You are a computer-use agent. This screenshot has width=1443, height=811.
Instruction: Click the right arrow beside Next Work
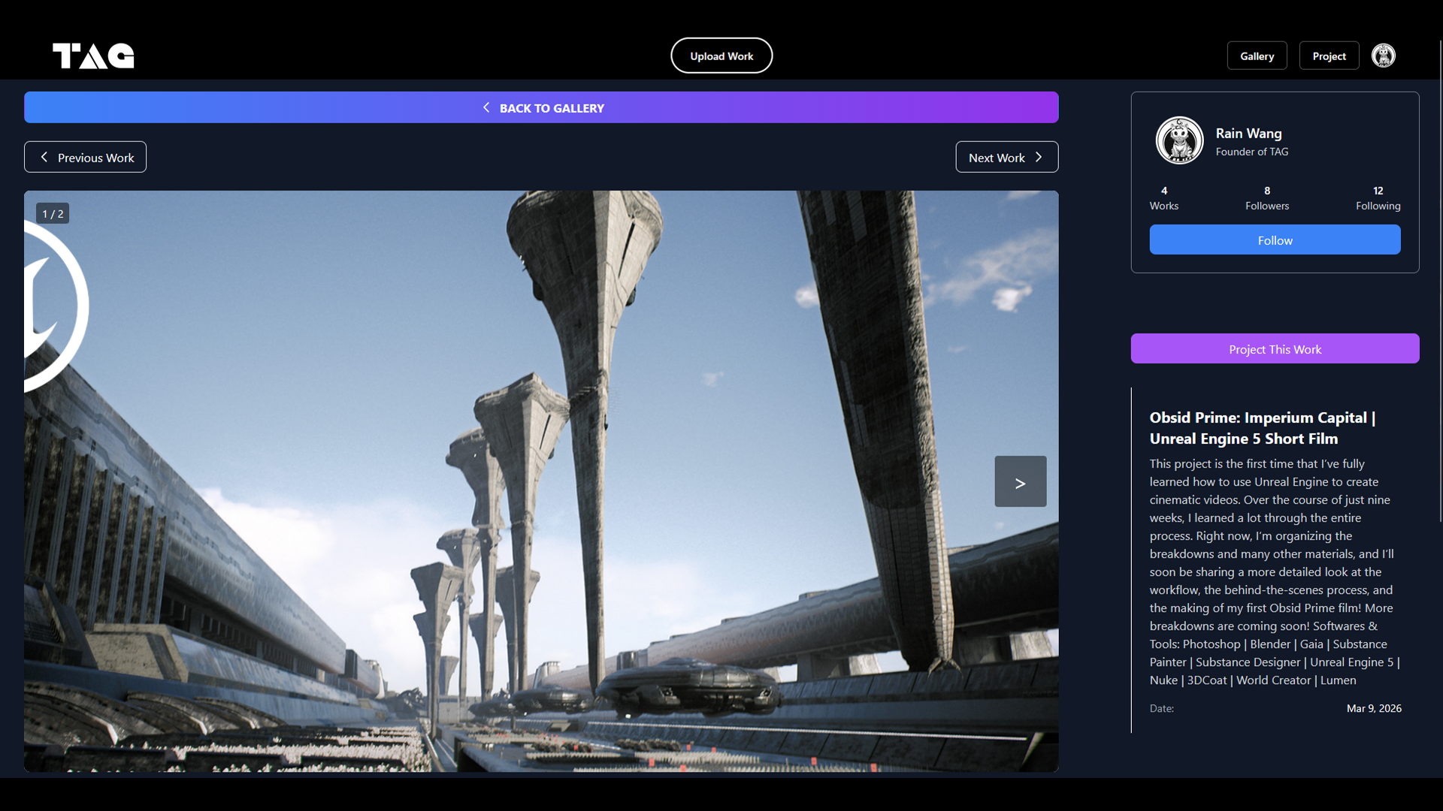click(1039, 157)
